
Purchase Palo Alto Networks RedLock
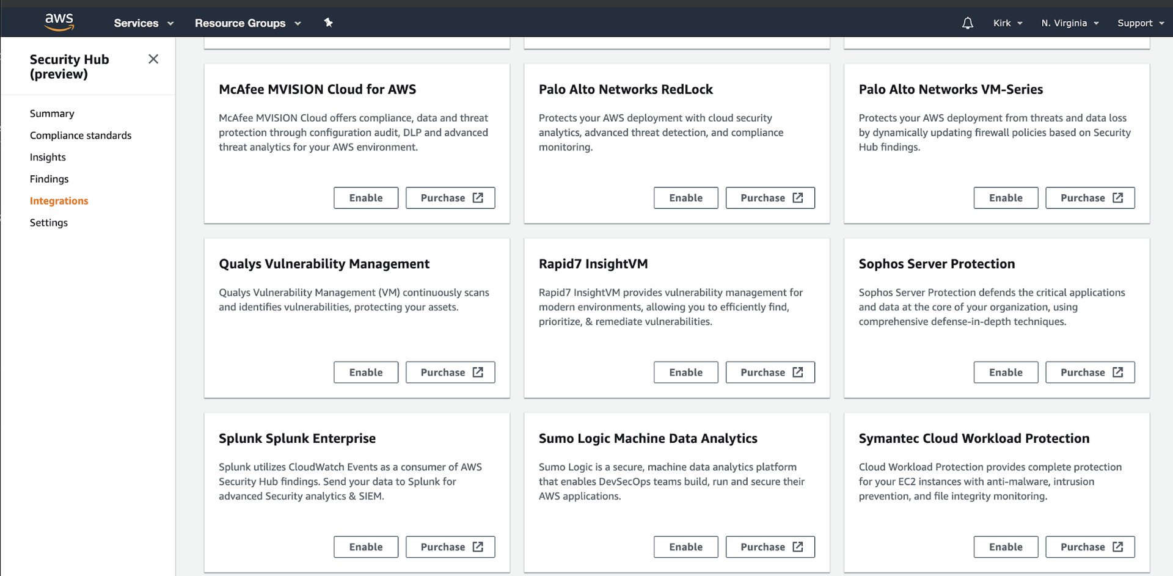coord(770,198)
